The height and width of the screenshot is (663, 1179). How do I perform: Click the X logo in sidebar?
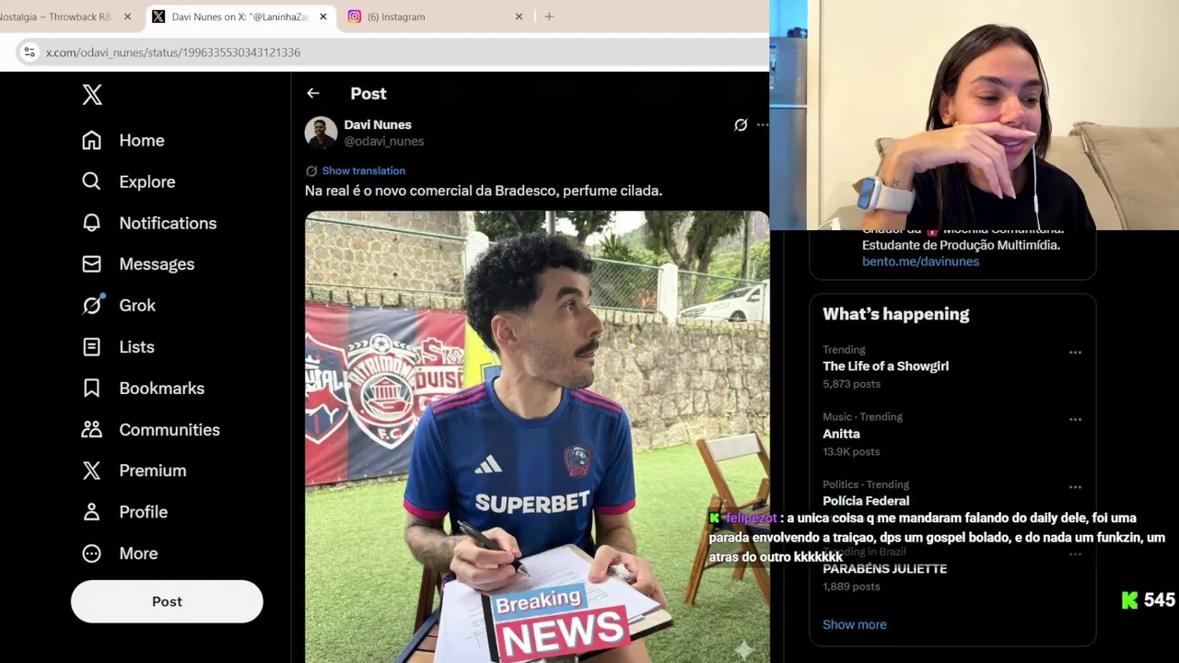tap(92, 94)
